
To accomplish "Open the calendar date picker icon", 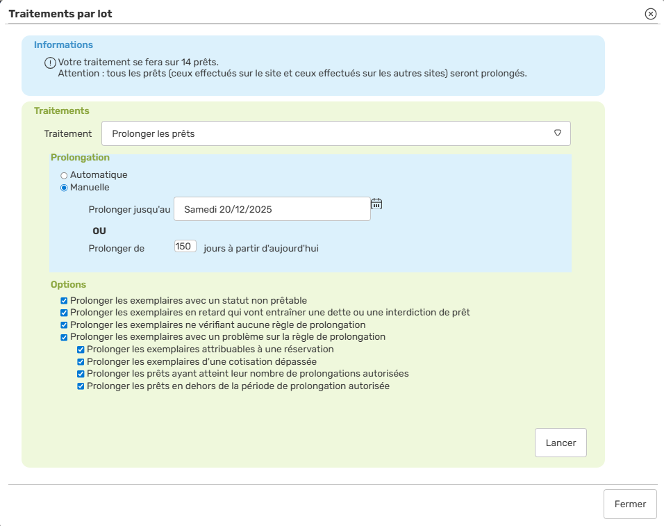I will 376,204.
